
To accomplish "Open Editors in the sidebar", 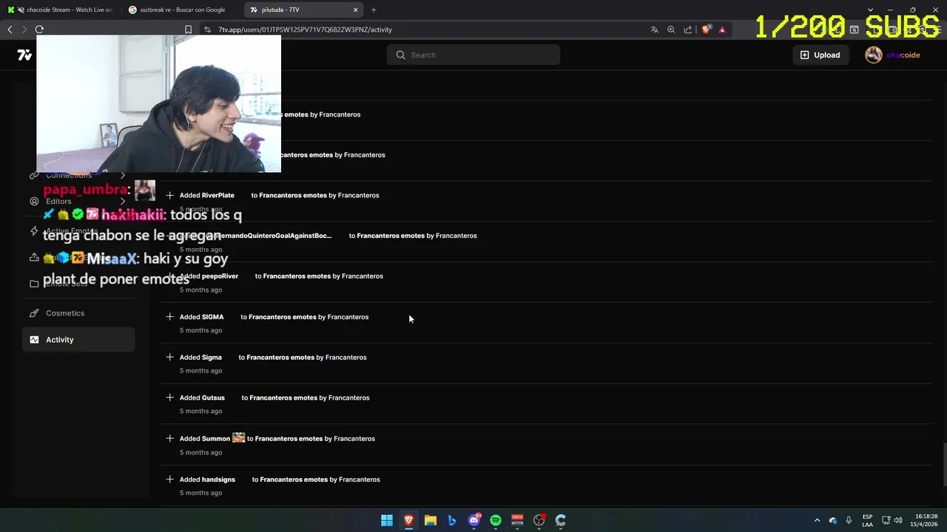I will click(78, 201).
